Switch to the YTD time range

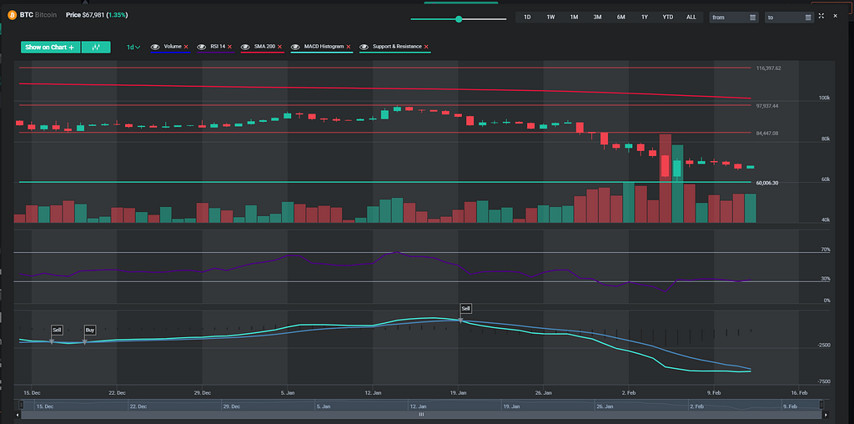[x=667, y=17]
